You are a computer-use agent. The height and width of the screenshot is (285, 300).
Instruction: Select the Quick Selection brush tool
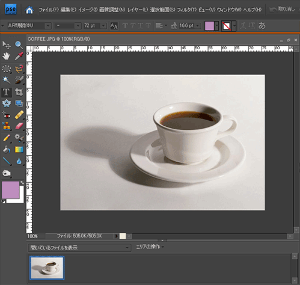click(19, 80)
